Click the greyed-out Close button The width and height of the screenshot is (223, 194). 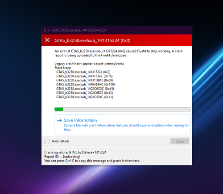click(x=180, y=141)
